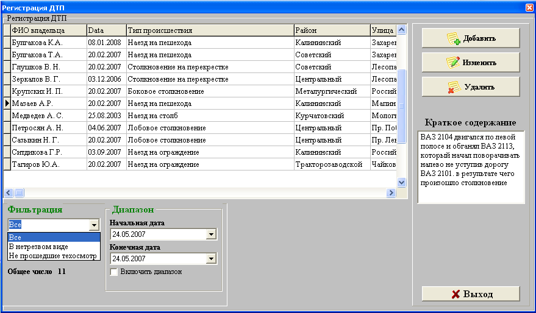Choose Не прошедшие техосмотр filter option
This screenshot has width=536, height=313.
54,256
